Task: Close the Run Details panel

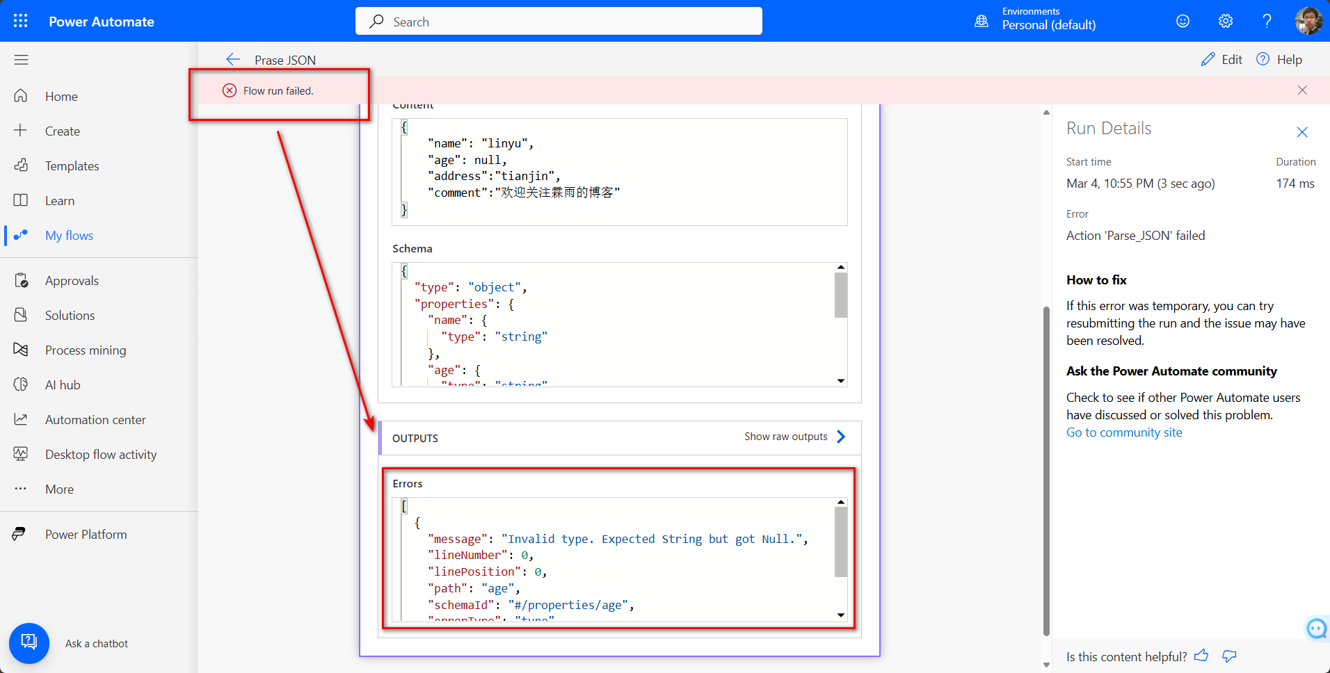Action: (x=1302, y=132)
